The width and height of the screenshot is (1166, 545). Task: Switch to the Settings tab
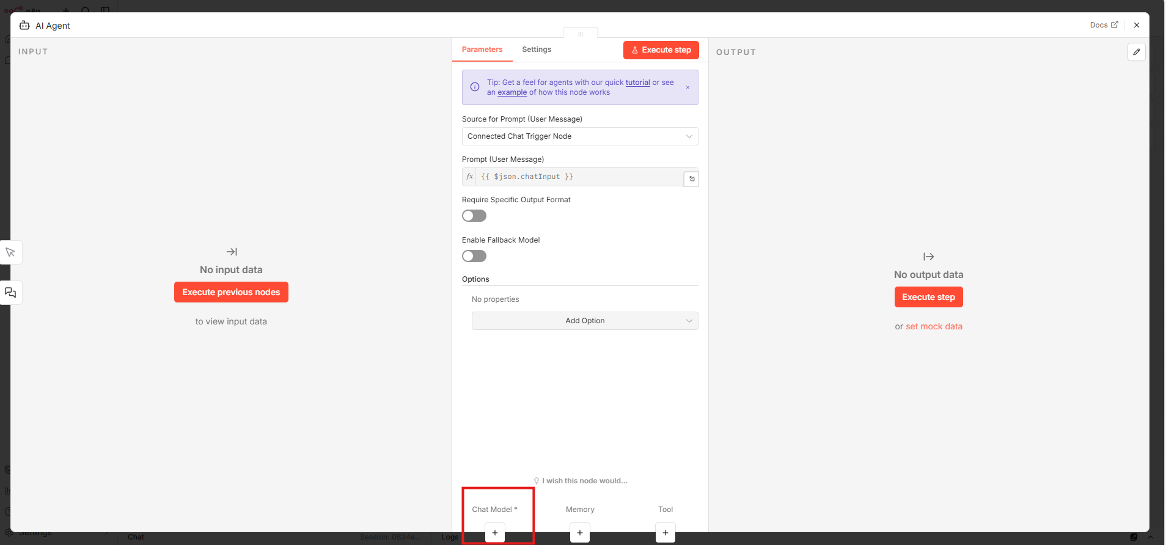[x=536, y=49]
